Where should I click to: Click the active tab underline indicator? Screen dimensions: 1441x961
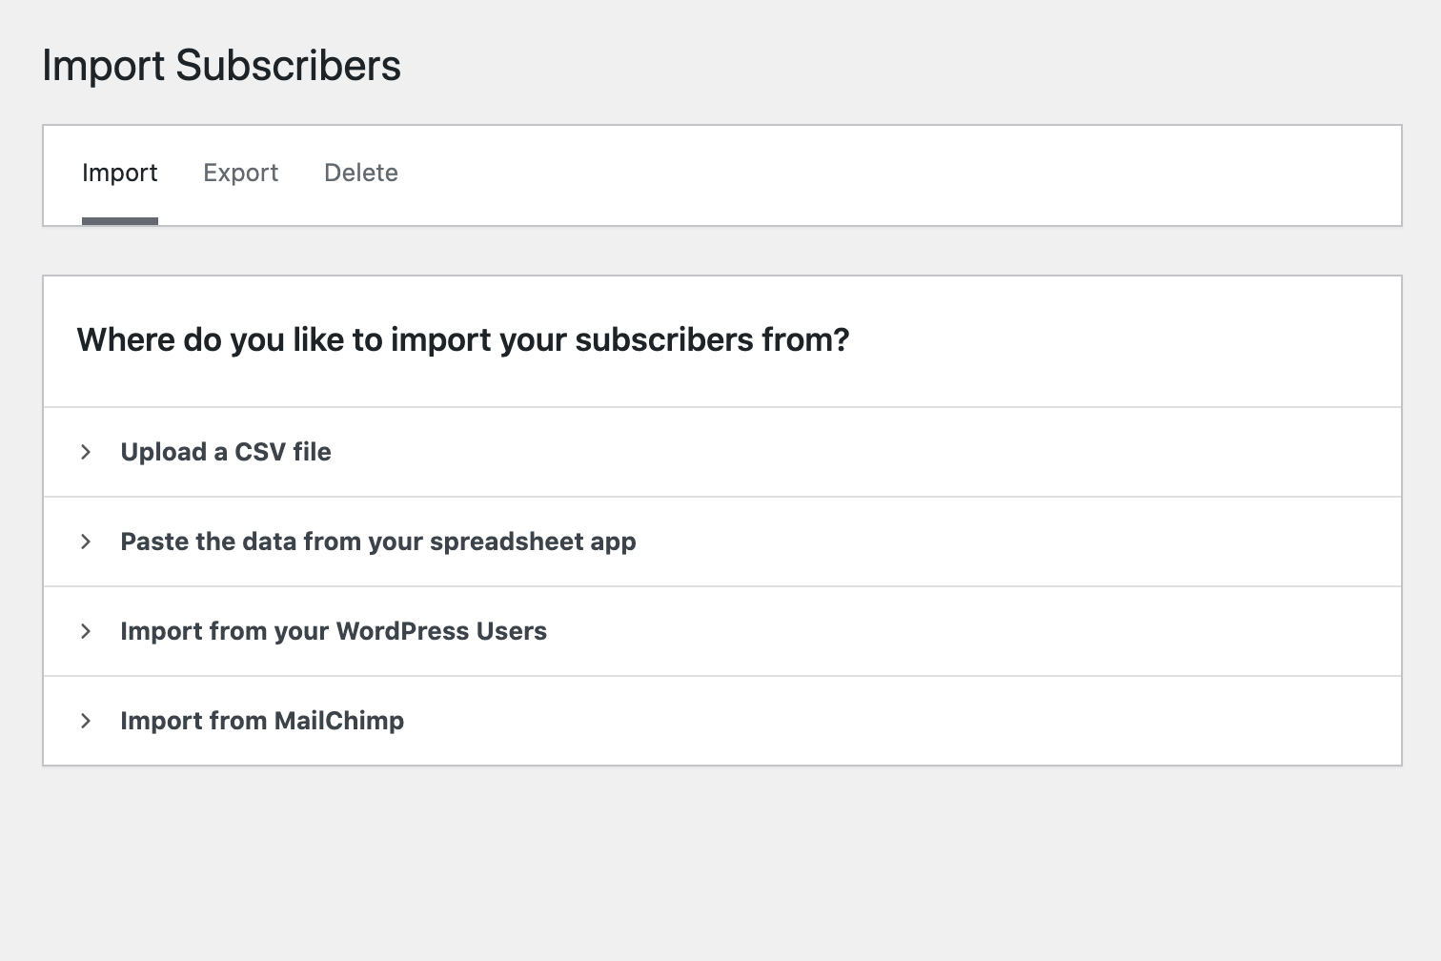pos(119,219)
